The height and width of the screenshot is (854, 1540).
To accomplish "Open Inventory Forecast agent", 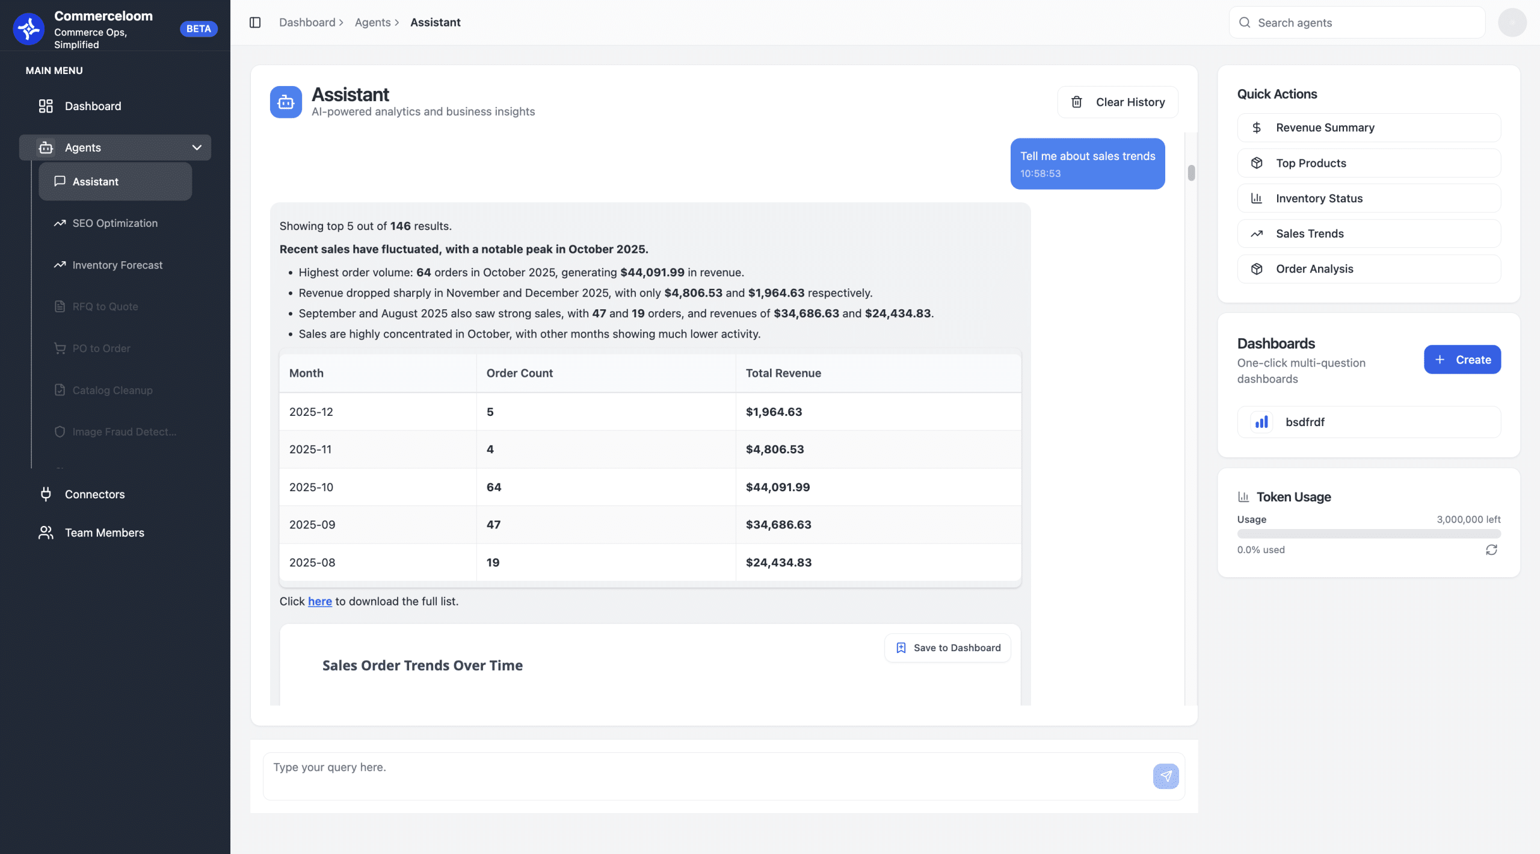I will (x=117, y=265).
